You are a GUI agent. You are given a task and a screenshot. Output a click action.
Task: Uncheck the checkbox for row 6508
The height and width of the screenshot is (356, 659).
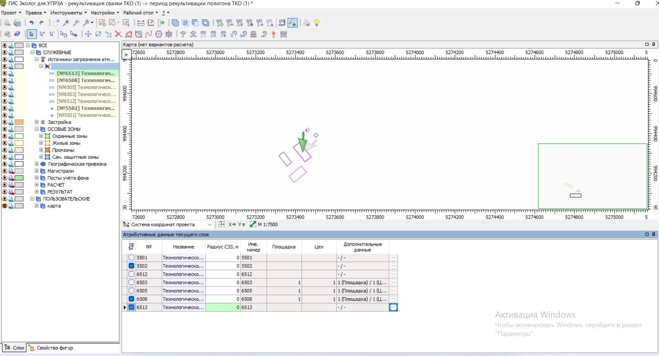coord(131,299)
